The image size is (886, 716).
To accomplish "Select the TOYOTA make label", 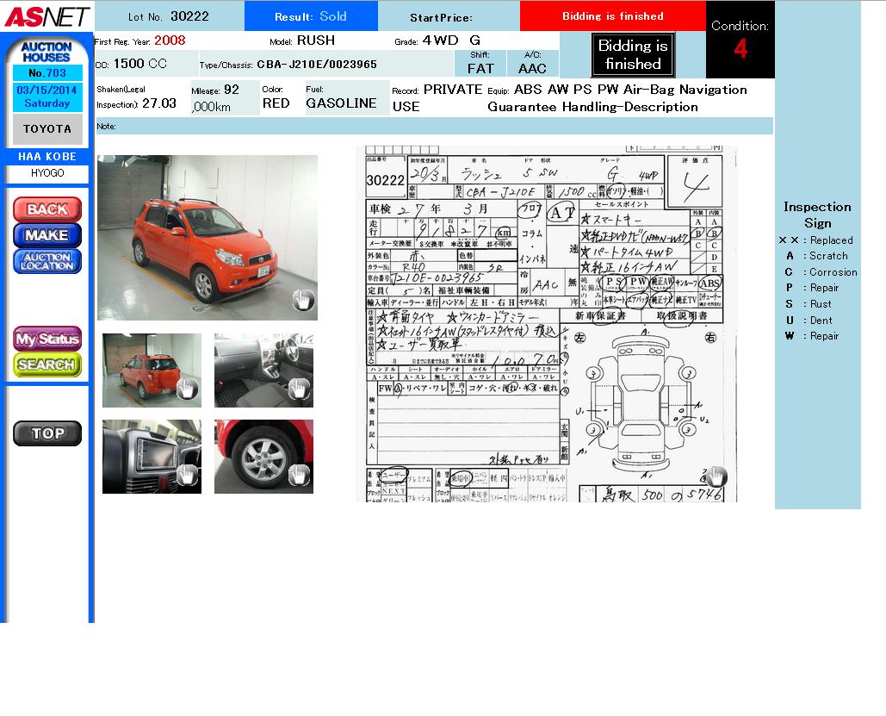I will click(47, 129).
